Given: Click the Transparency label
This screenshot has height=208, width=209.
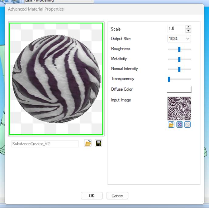Looking at the screenshot, I should pos(123,79).
